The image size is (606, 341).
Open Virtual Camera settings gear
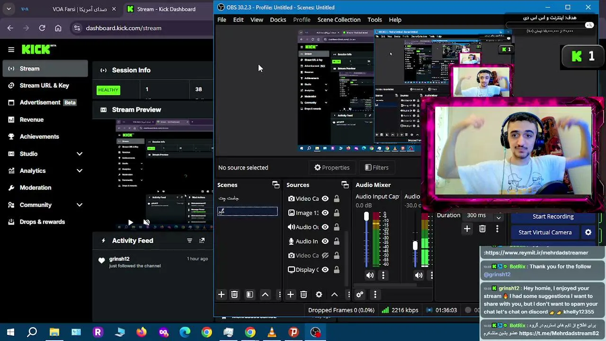[x=588, y=233]
